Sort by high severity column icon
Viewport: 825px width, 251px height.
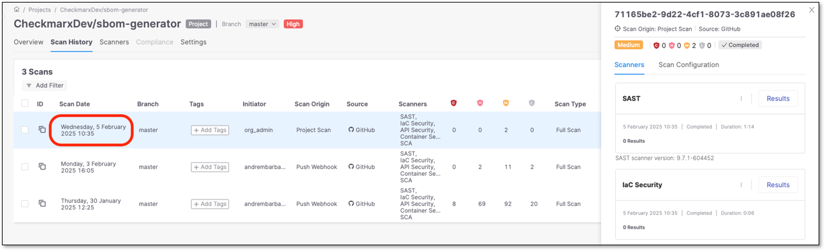click(480, 103)
